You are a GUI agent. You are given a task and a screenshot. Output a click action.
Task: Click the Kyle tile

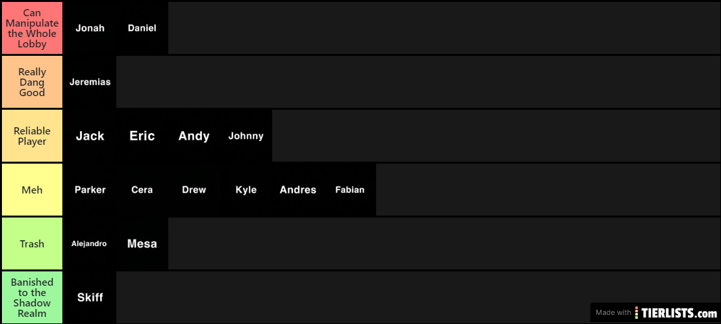point(246,190)
